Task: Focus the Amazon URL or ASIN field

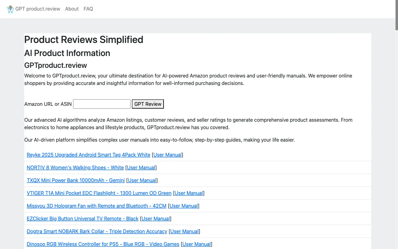Action: click(x=102, y=104)
